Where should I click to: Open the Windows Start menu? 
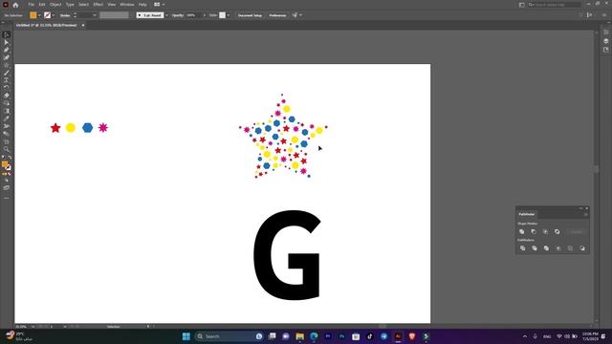point(186,336)
